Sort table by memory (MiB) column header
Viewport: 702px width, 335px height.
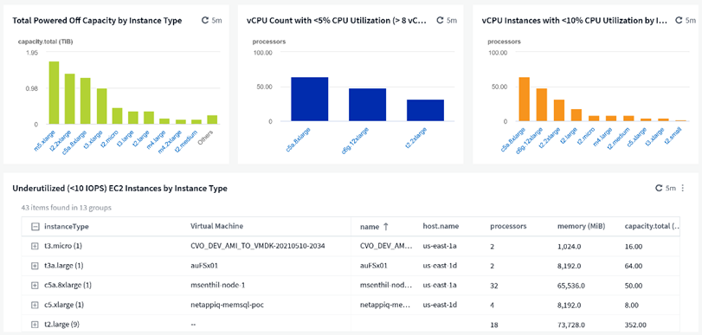coord(581,226)
